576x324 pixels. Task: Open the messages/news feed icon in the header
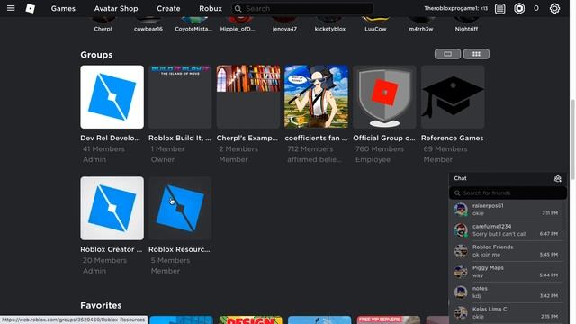pos(500,8)
